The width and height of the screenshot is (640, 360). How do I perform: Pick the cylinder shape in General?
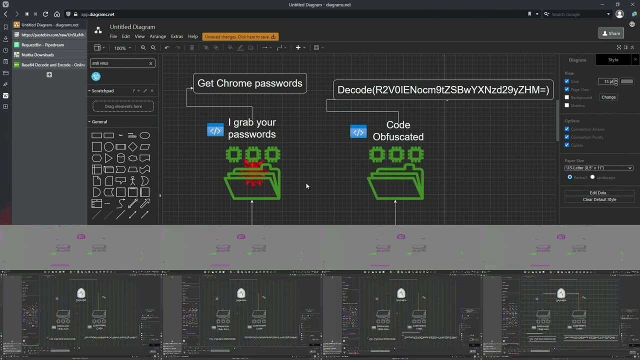[120, 158]
